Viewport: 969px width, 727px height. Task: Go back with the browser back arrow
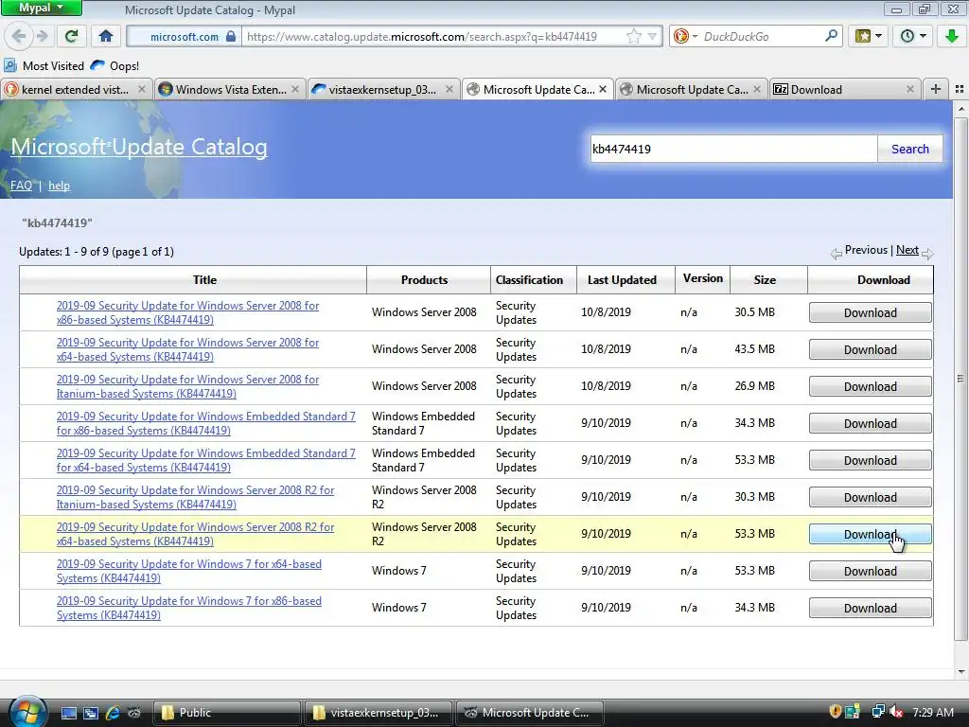(19, 36)
